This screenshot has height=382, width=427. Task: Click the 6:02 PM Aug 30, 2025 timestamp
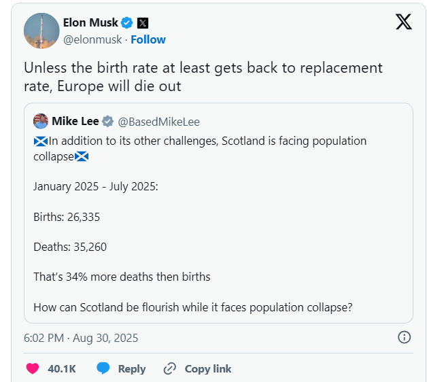(81, 337)
